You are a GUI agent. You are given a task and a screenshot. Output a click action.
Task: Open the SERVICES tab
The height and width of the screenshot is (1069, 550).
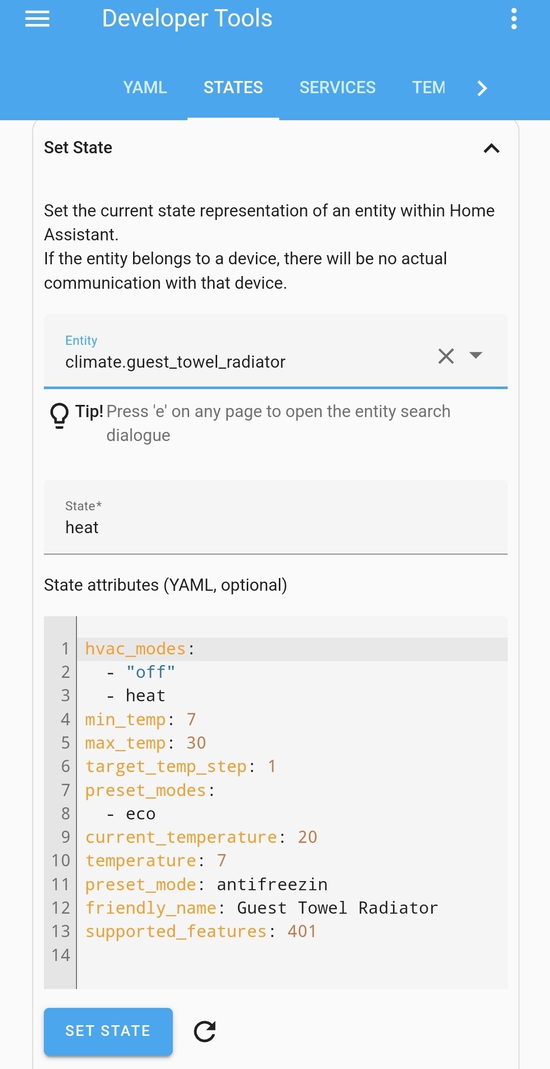[337, 88]
